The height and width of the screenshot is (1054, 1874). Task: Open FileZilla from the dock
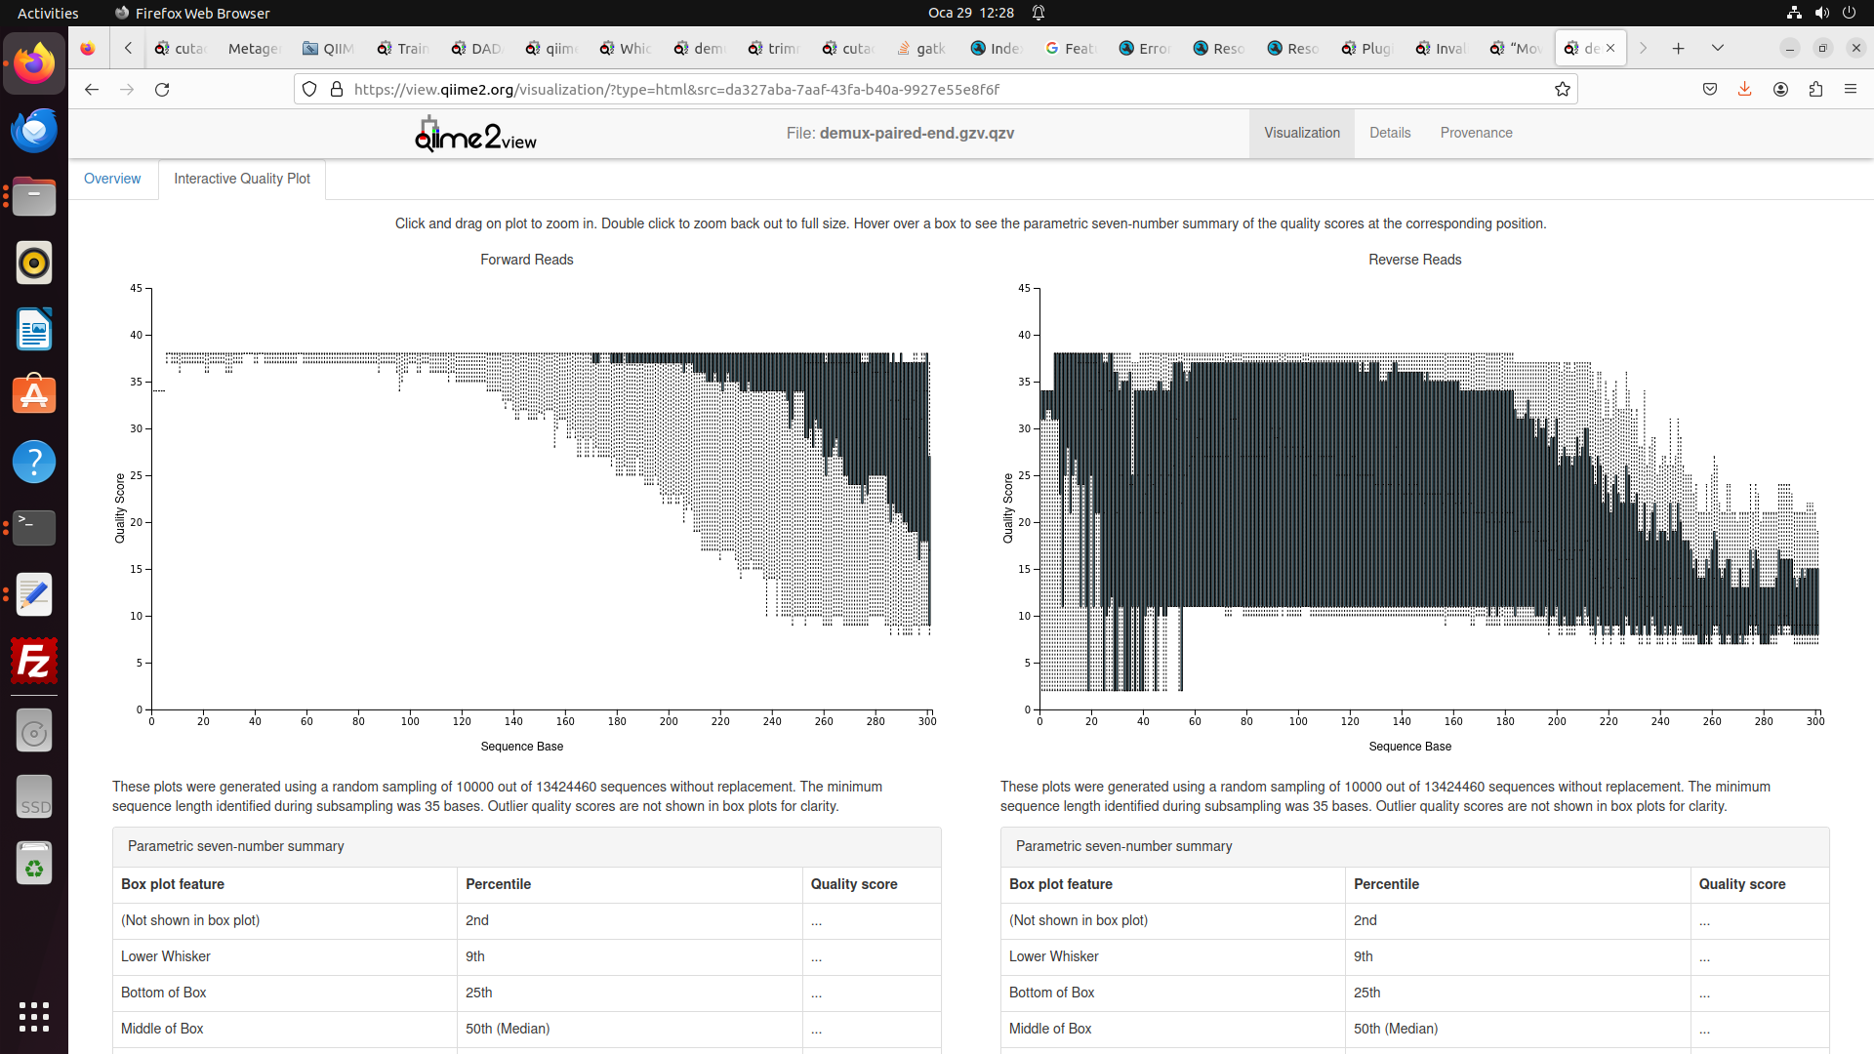[34, 663]
